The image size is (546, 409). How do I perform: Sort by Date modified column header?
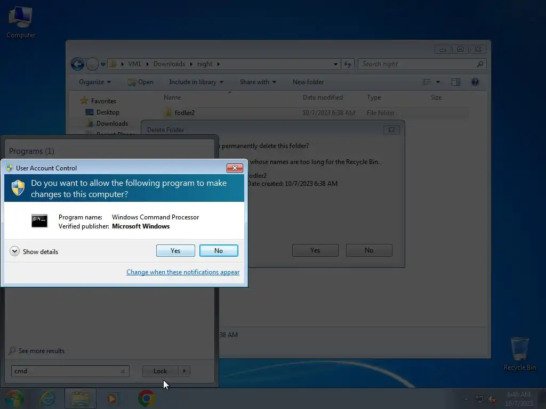pyautogui.click(x=323, y=97)
